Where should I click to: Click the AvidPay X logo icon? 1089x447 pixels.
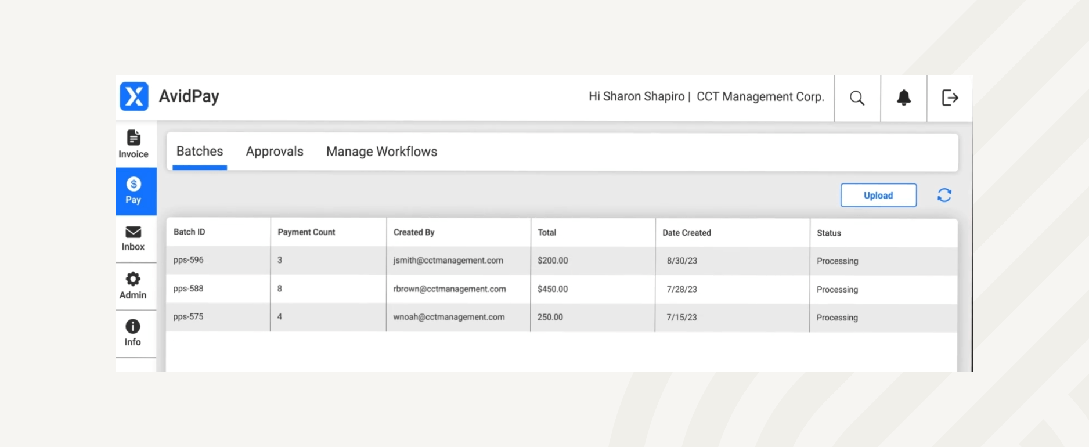134,96
